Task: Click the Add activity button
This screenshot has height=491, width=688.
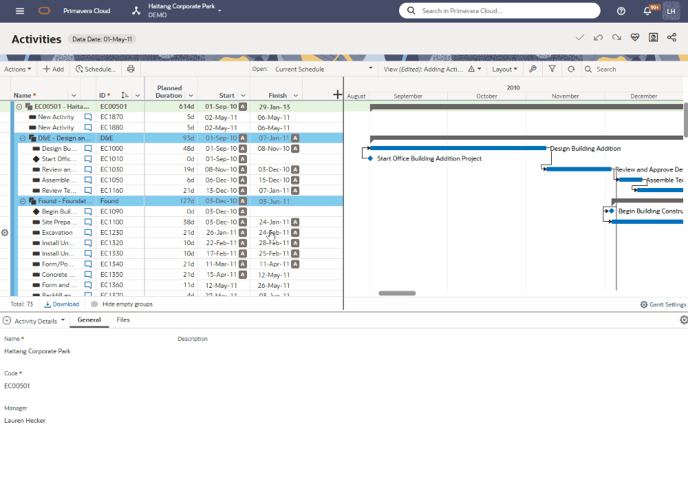Action: pos(53,69)
